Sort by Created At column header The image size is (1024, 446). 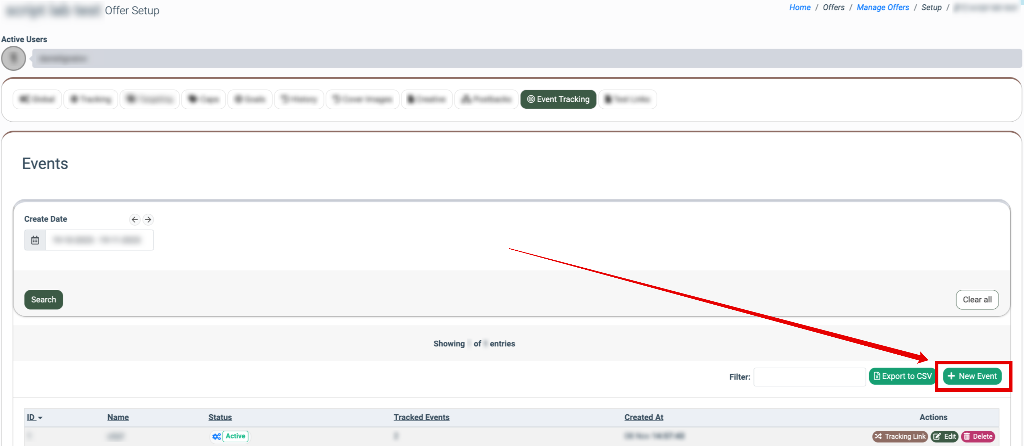(x=644, y=417)
